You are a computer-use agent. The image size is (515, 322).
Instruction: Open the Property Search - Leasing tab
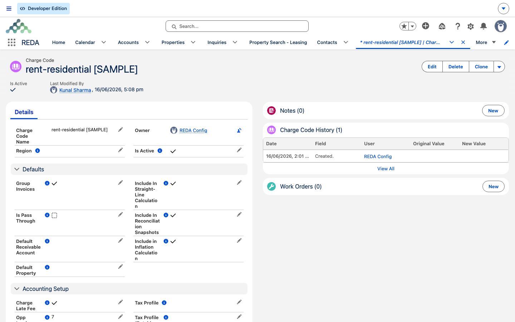278,42
